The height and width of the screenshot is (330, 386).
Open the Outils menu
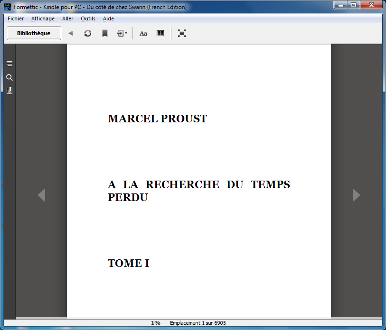coord(88,18)
